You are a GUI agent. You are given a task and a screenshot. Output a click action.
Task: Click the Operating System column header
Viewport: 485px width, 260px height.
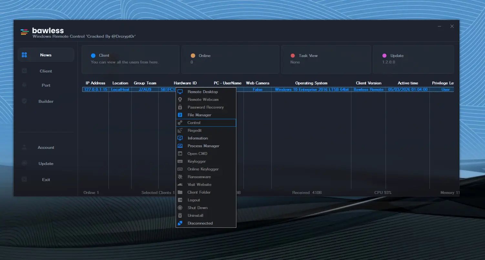pos(311,83)
